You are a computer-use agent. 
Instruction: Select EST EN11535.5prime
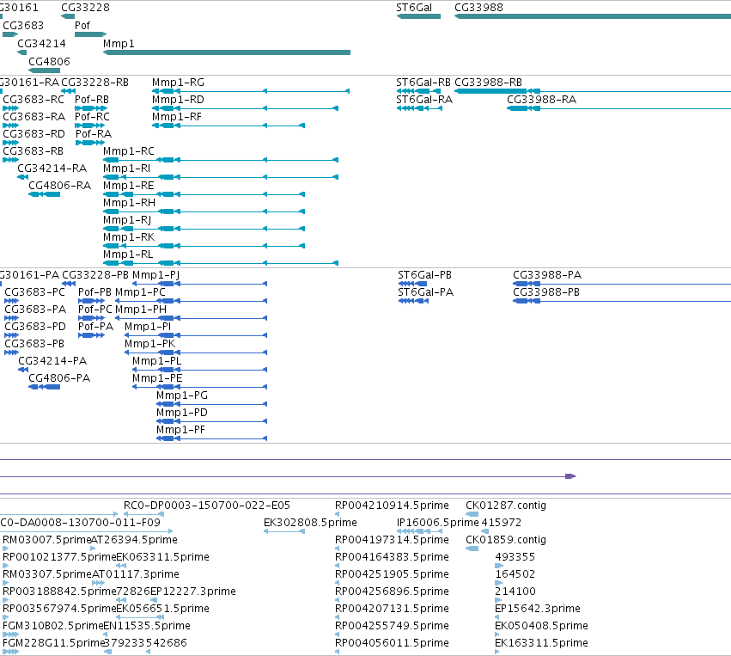(146, 626)
